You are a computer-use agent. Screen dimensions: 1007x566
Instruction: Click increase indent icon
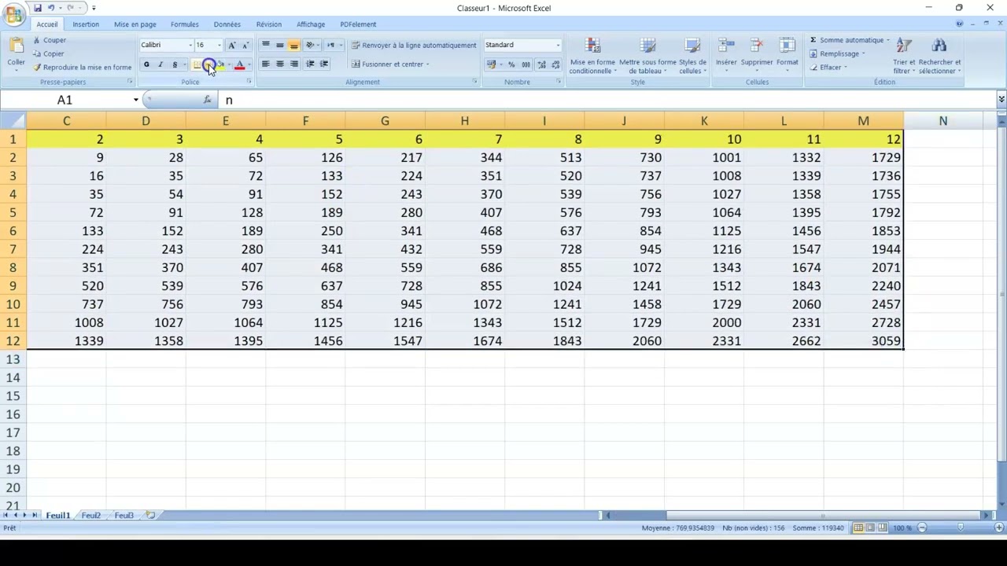click(324, 64)
